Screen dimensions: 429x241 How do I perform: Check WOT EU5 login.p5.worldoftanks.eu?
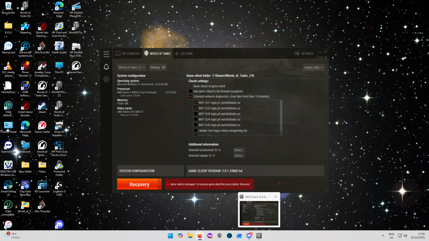point(196,125)
